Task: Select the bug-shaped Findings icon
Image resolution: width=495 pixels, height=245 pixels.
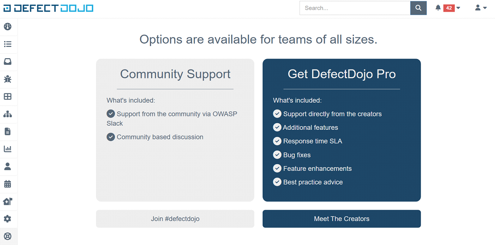Action: [8, 79]
